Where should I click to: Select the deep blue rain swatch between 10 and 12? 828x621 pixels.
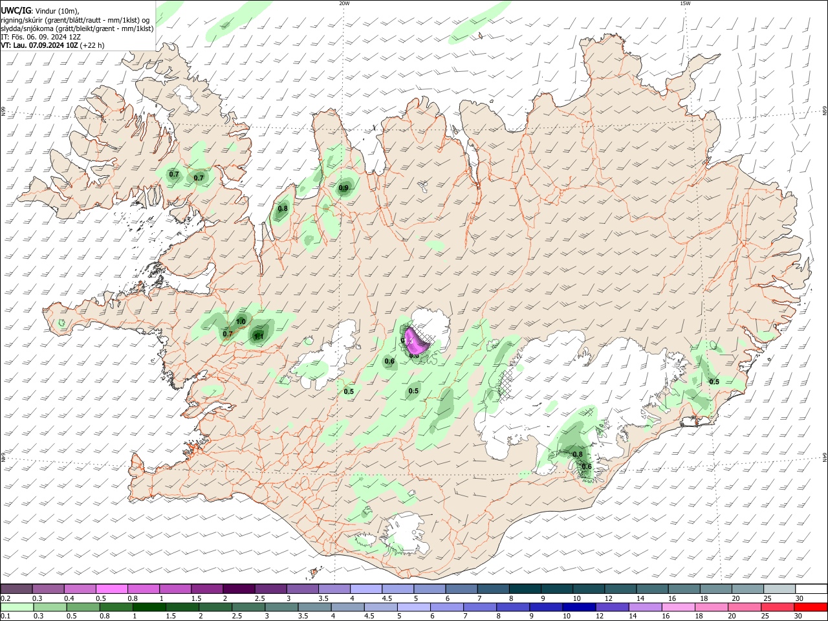click(579, 607)
